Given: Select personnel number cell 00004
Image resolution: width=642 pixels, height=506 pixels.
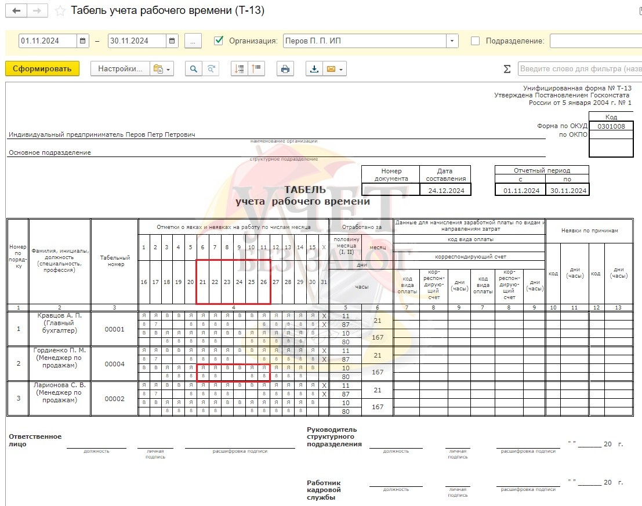Looking at the screenshot, I should (x=115, y=363).
